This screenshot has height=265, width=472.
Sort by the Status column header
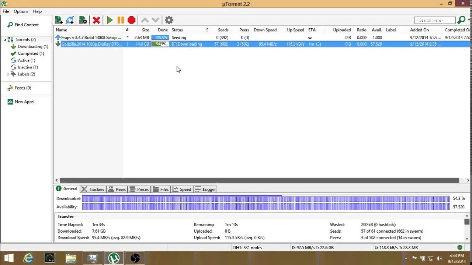177,30
